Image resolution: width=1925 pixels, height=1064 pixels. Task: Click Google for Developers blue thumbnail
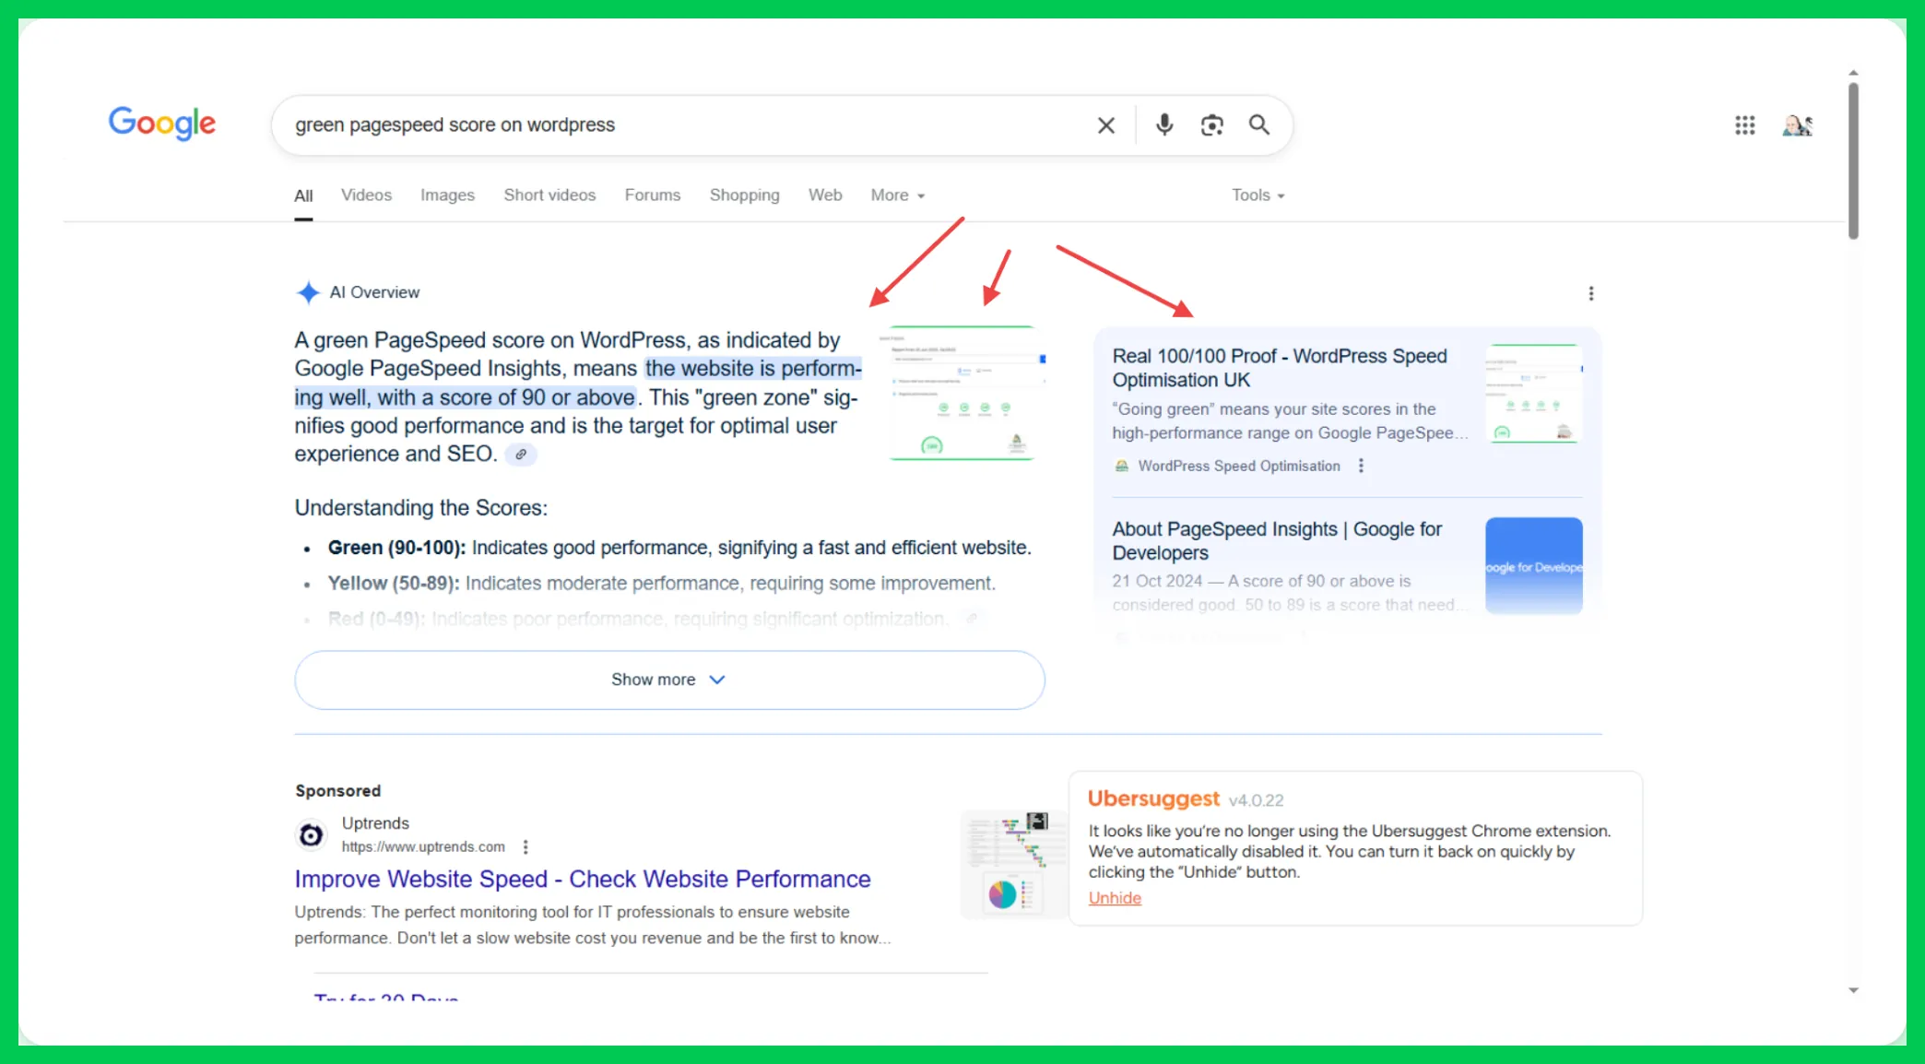pos(1534,566)
